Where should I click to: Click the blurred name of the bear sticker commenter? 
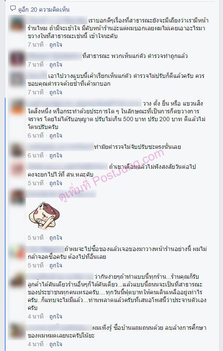pyautogui.click(x=61, y=194)
